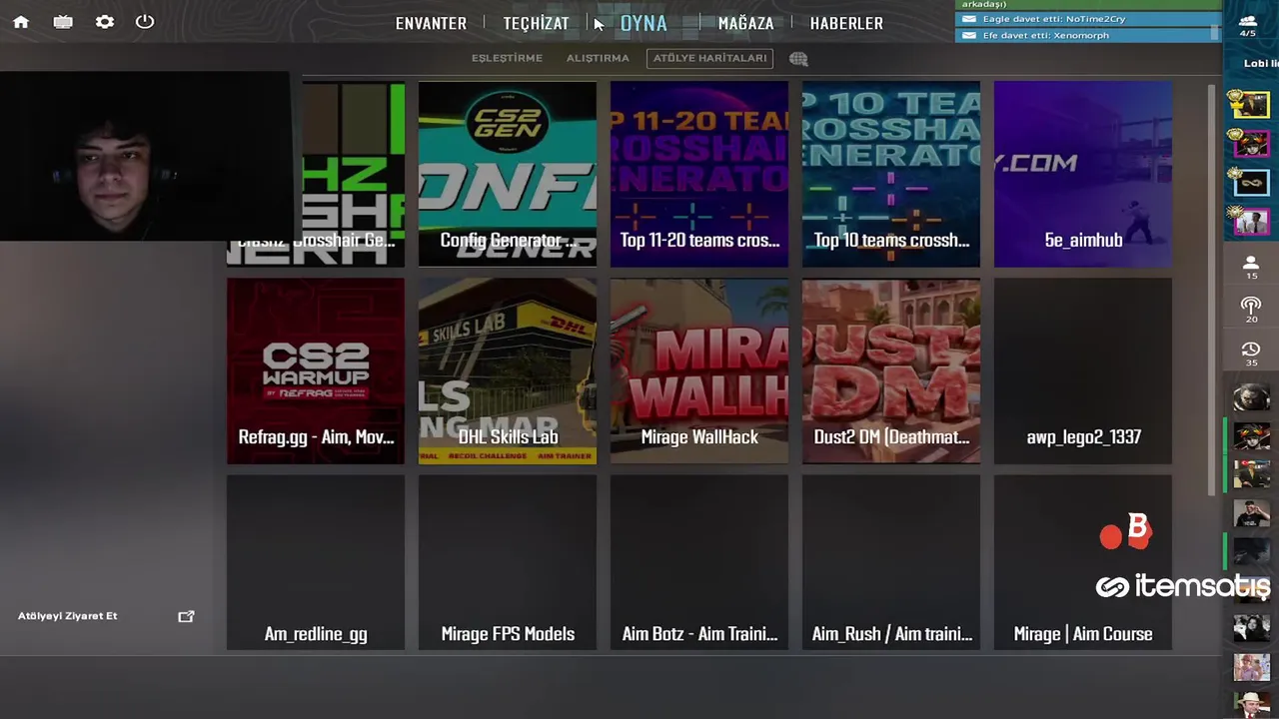This screenshot has width=1279, height=719.
Task: Select the lobby avatar with the infinity symbol
Action: (1251, 182)
